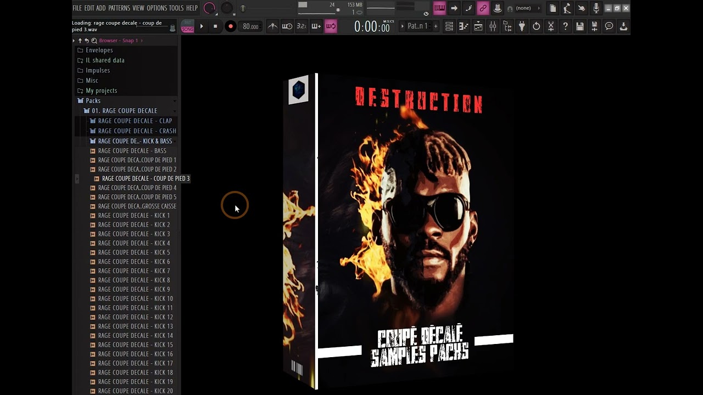Open the My projects folder

97,91
